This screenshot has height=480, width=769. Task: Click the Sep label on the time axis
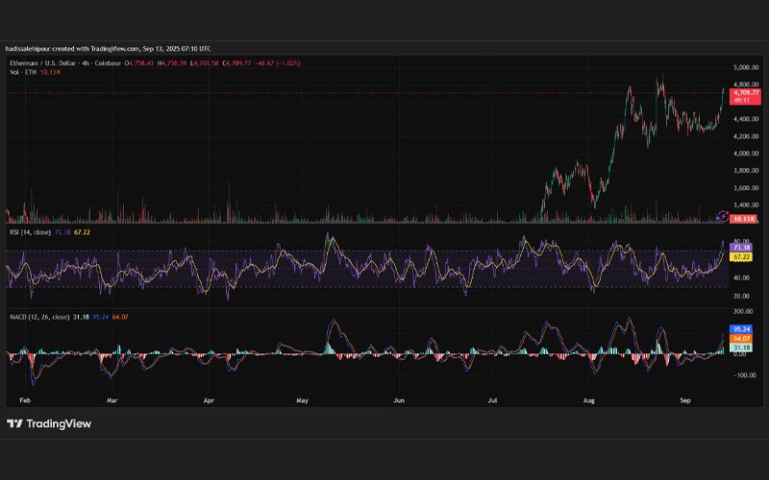pyautogui.click(x=685, y=400)
